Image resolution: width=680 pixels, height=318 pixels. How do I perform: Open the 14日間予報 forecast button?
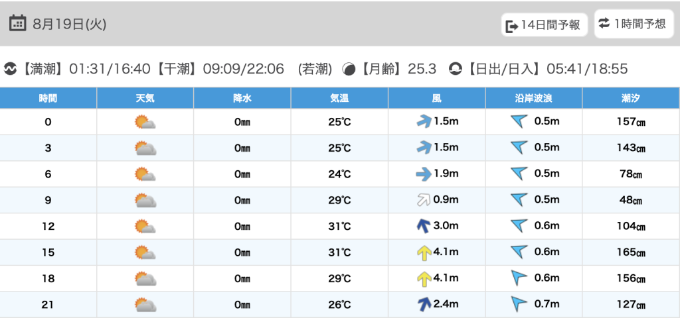point(545,25)
